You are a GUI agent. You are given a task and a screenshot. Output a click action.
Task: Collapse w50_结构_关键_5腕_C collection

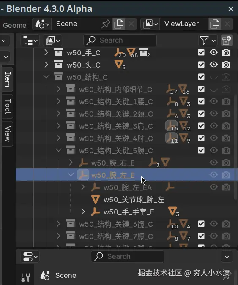point(58,150)
